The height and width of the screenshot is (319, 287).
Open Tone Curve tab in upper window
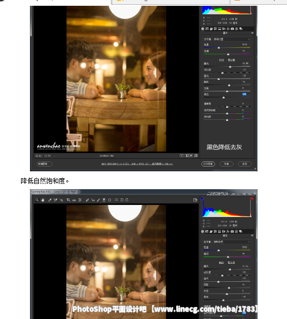click(x=207, y=29)
